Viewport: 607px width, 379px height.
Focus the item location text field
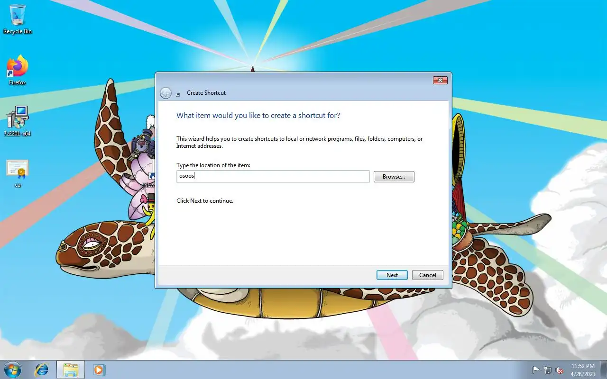click(x=273, y=177)
